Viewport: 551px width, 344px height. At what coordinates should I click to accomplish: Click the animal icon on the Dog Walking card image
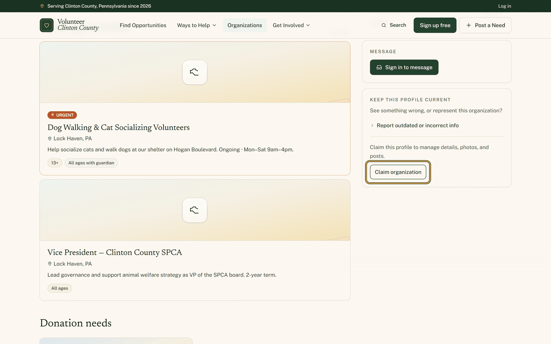195,72
